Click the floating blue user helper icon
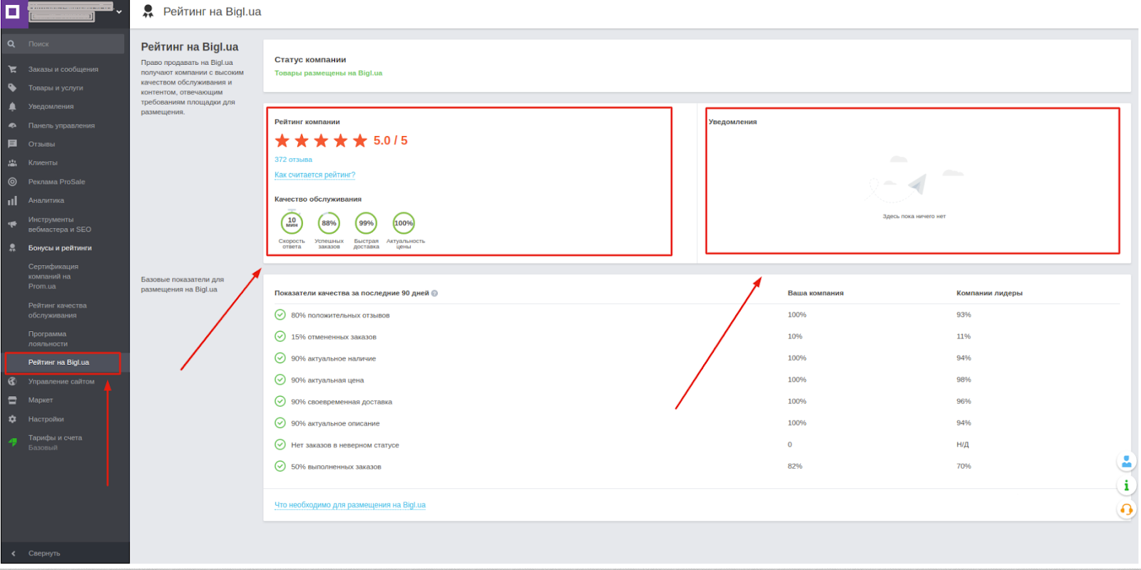This screenshot has width=1141, height=570. pos(1126,462)
